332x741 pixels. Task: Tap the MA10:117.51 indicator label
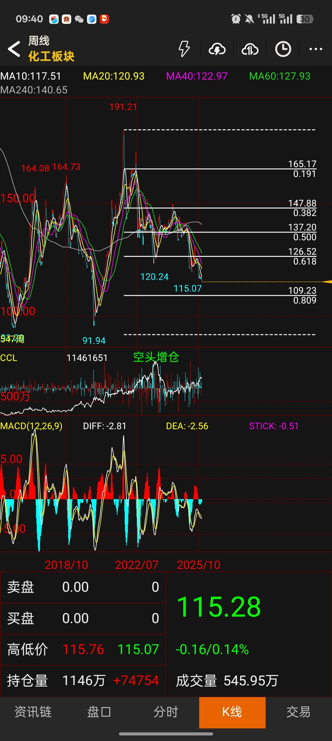pyautogui.click(x=31, y=76)
